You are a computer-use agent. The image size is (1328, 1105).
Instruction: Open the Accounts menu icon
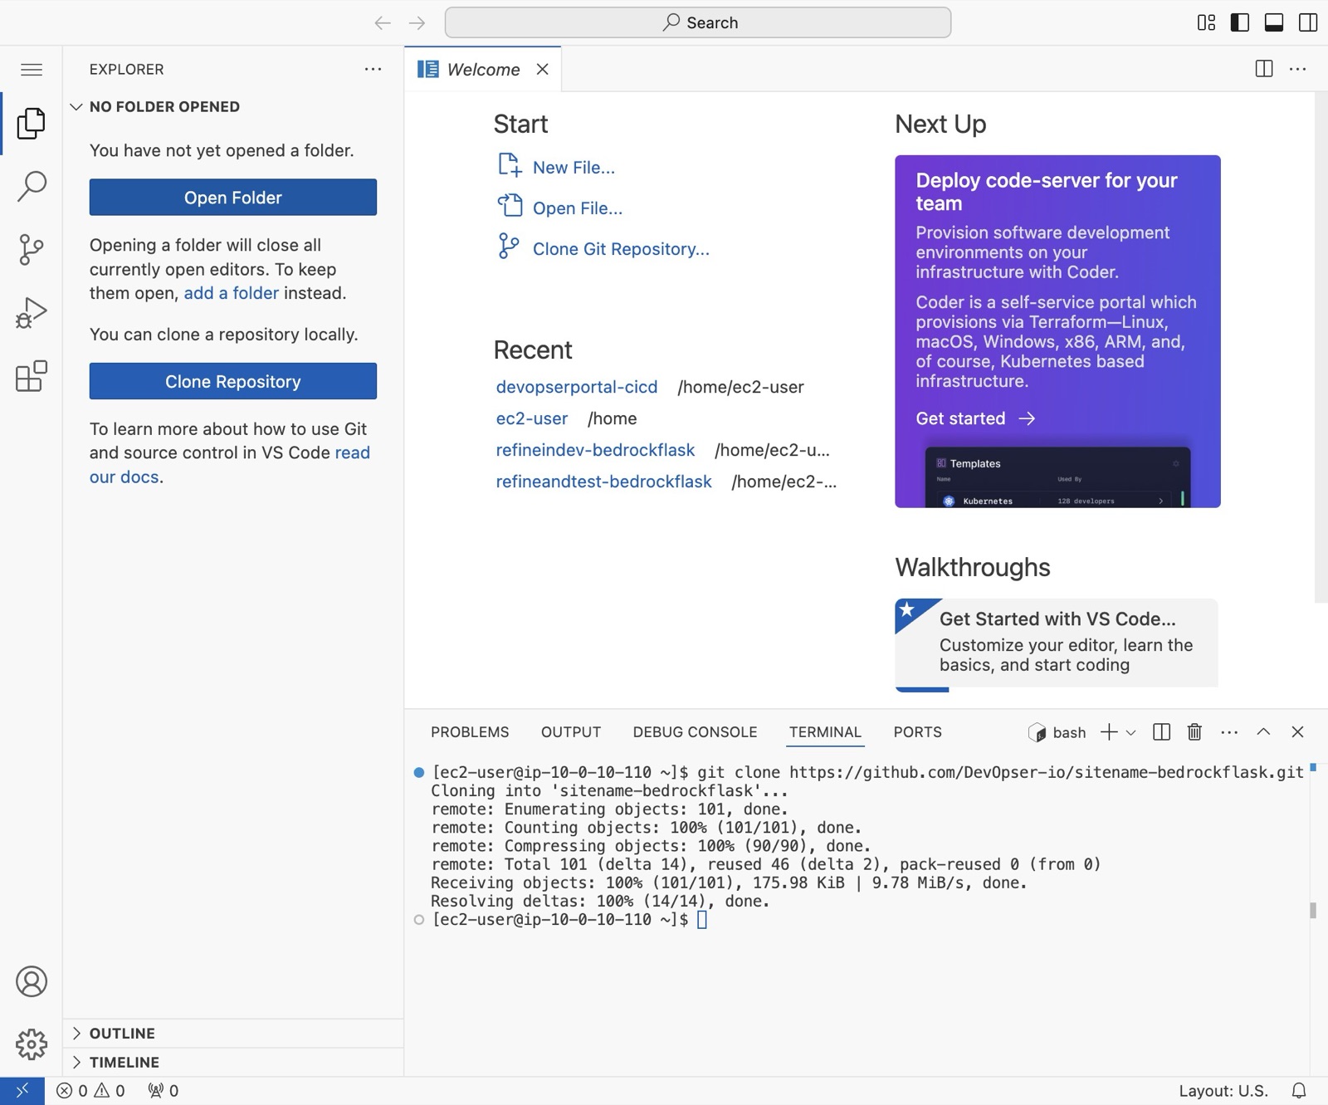coord(32,981)
